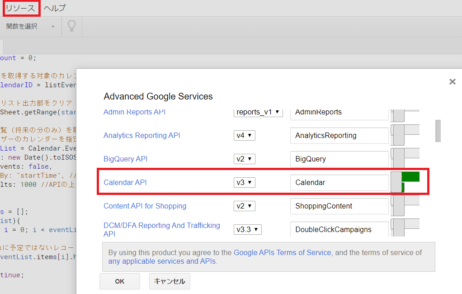Viewport: 462px width, 294px height.
Task: Open the Admin Reports API link
Action: point(134,112)
